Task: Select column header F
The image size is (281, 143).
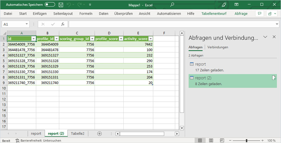Action: (164, 33)
